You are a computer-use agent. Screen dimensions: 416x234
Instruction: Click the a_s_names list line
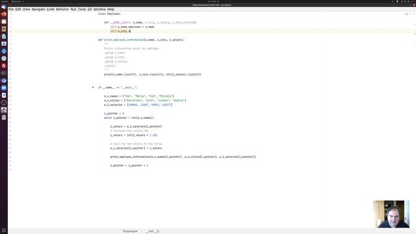pos(139,96)
